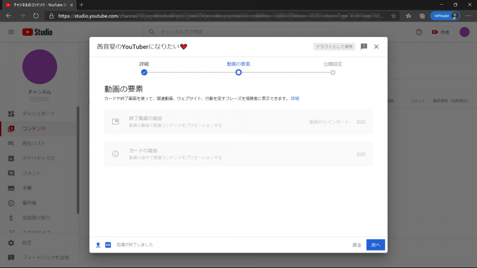Screen dimensions: 477x268
Task: Click the copyright icon in the sidebar
Action: coord(11,203)
